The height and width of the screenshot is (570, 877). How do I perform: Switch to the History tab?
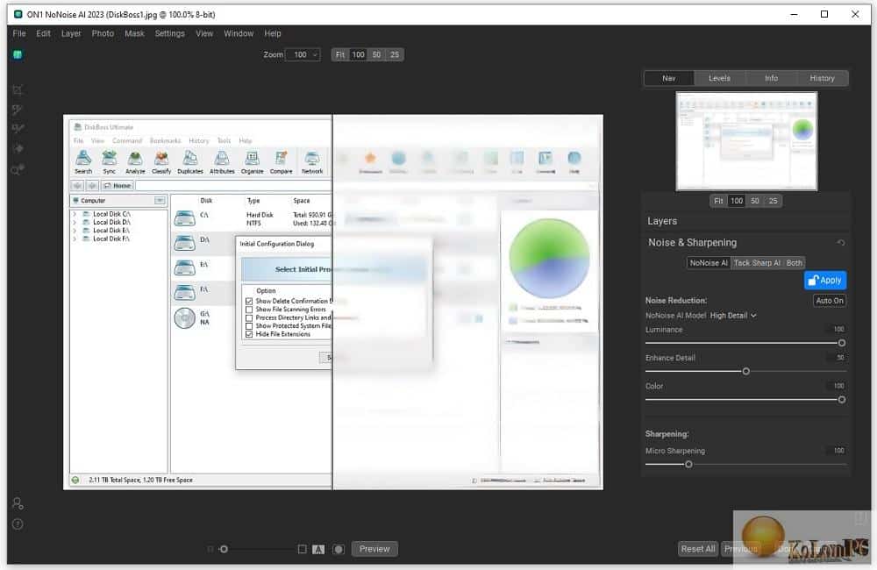tap(823, 78)
